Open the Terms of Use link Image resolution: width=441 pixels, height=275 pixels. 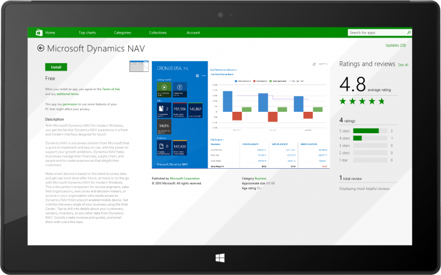tap(111, 89)
